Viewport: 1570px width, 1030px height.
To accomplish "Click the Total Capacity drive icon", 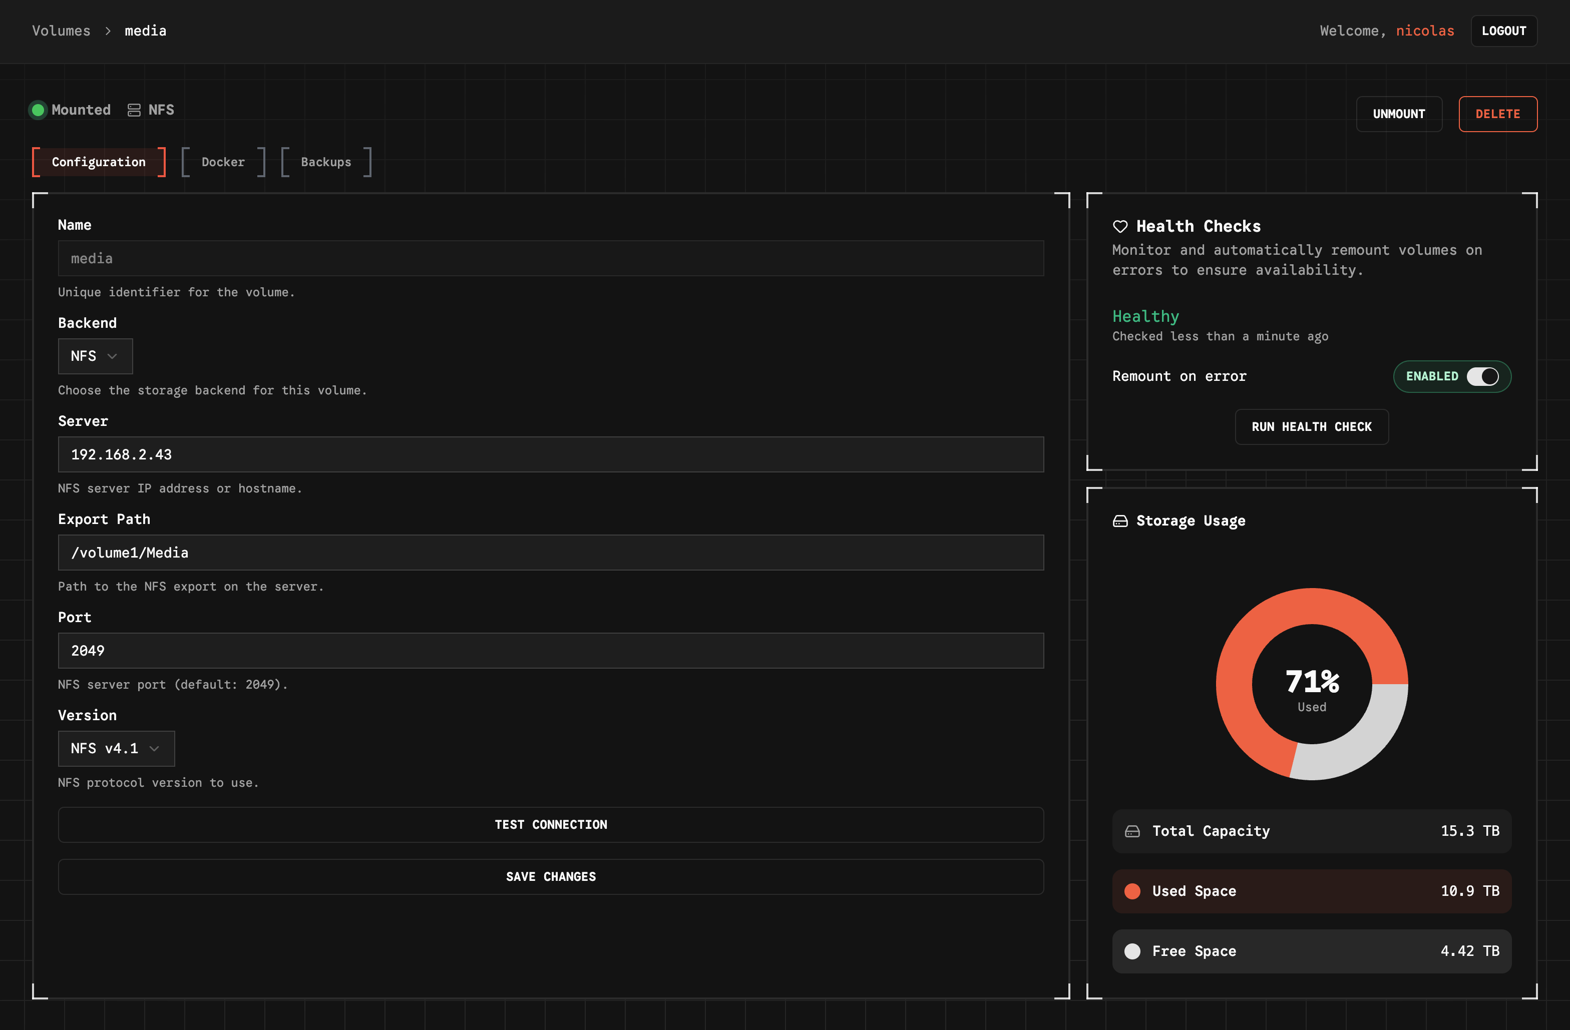I will [1132, 831].
